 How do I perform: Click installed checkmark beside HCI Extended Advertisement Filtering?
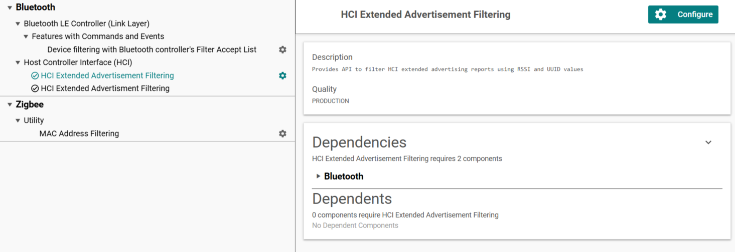tap(35, 76)
